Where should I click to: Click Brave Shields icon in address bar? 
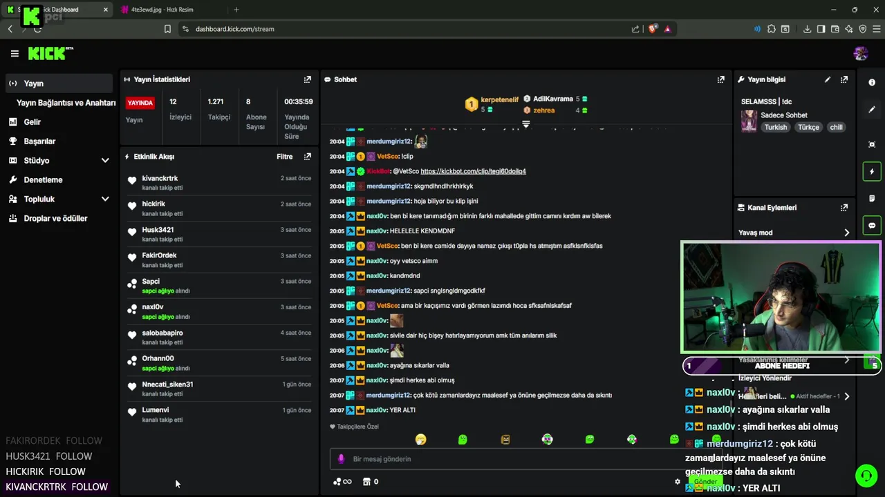click(652, 29)
